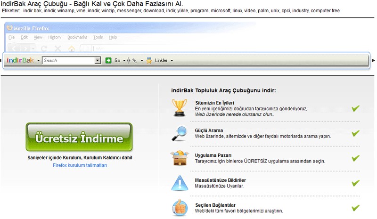Viewport: 377px width, 219px height.
Task: Click the indirBak Topluluk Araç Çubuğunu indir heading
Action: [223, 90]
